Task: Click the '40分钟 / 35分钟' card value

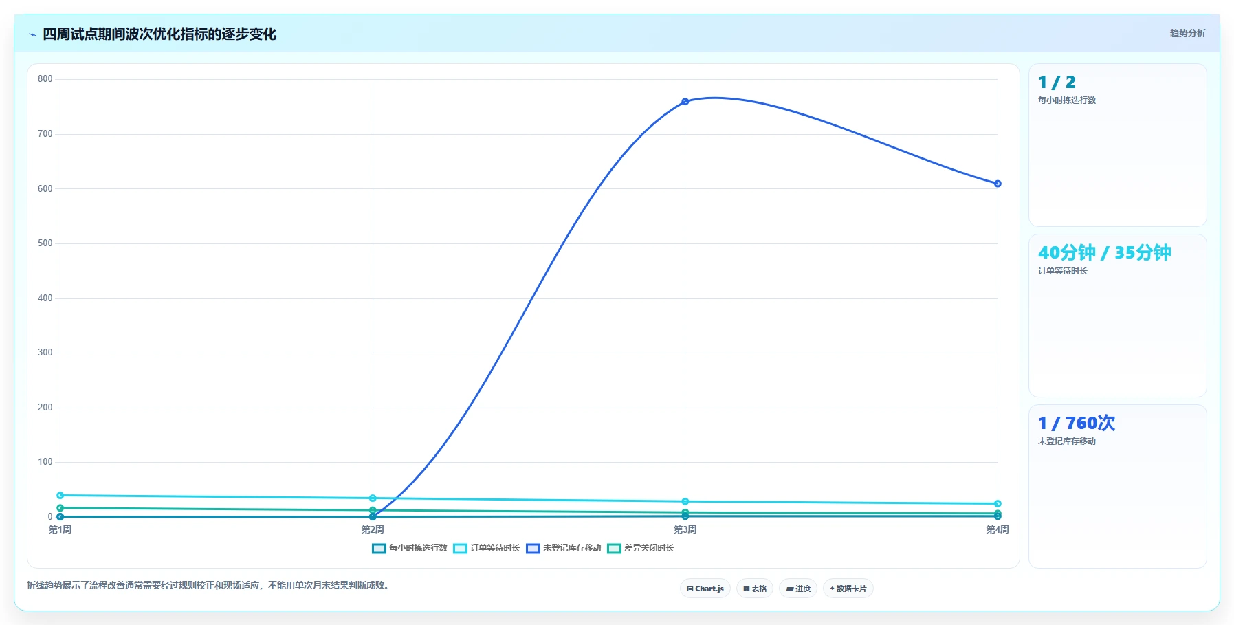Action: 1105,253
